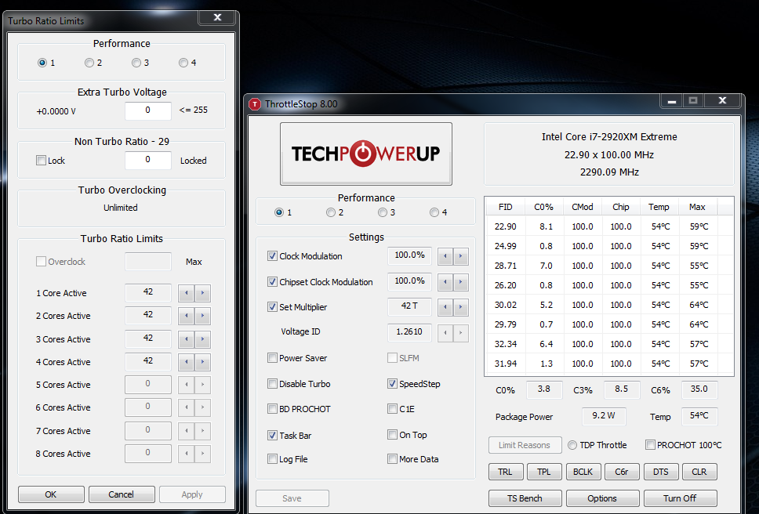
Task: Click the Turn Off button
Action: pos(680,498)
